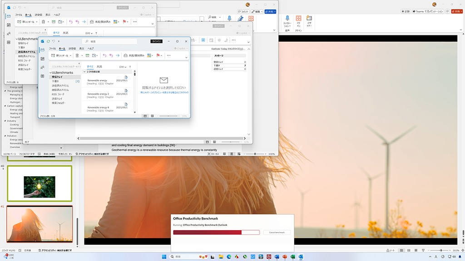Image resolution: width=465 pixels, height=261 pixels.
Task: Open the 新しいメール dropdown arrow in the frontmost Outlook
Action: tap(71, 55)
